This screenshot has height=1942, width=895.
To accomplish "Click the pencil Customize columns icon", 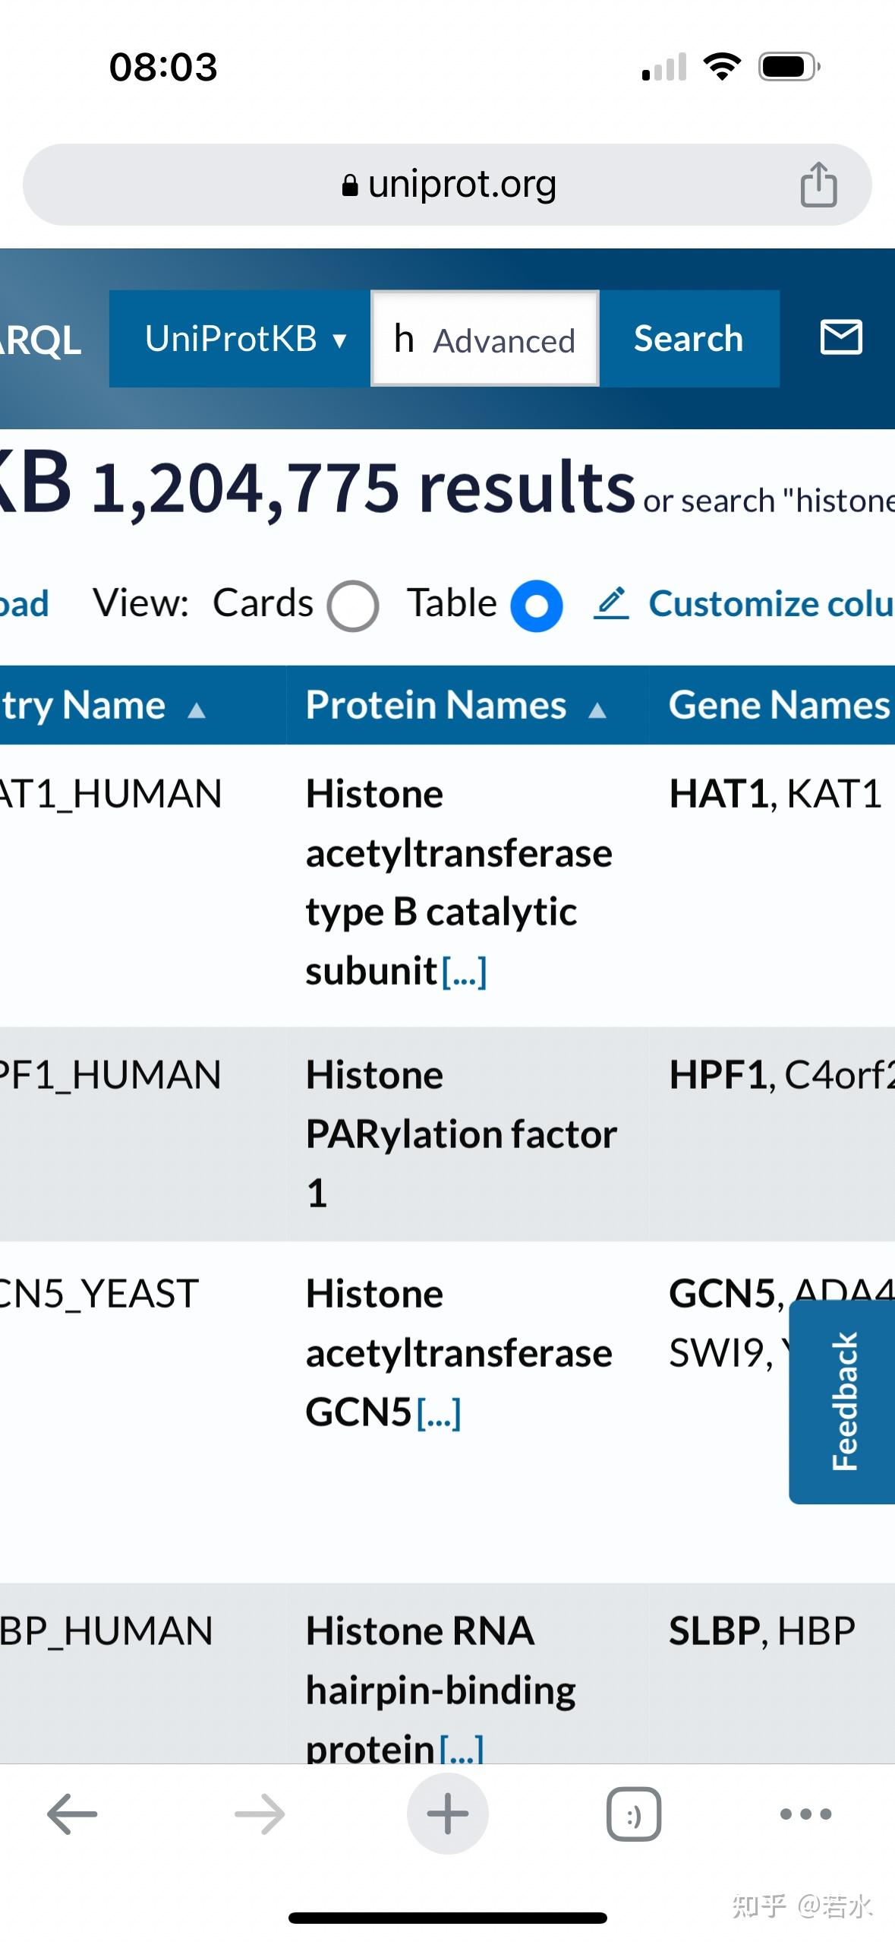I will [x=611, y=604].
